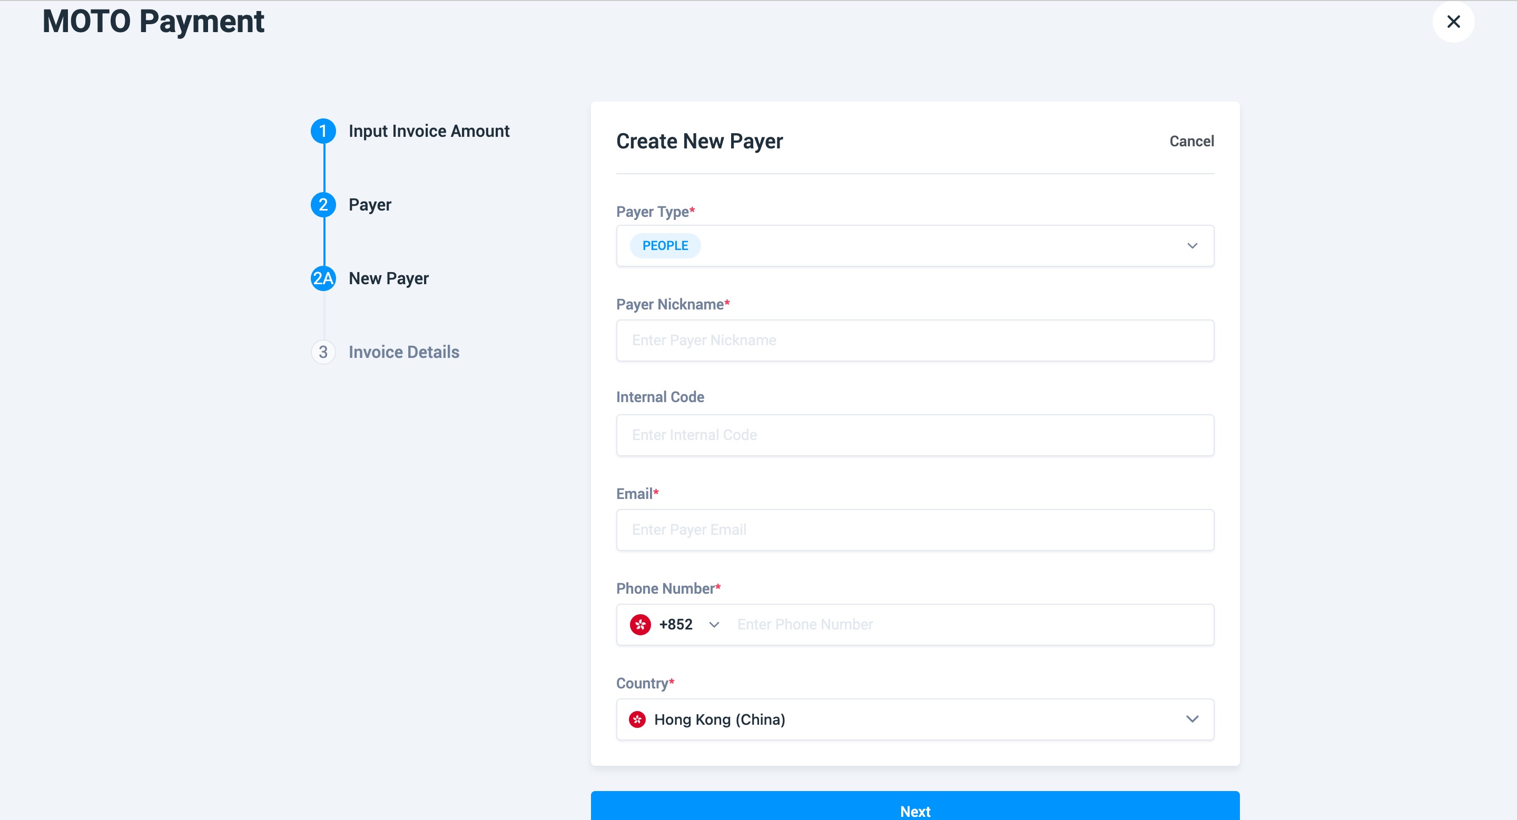Click the Enter Payer Email field
The image size is (1517, 820).
(x=914, y=530)
